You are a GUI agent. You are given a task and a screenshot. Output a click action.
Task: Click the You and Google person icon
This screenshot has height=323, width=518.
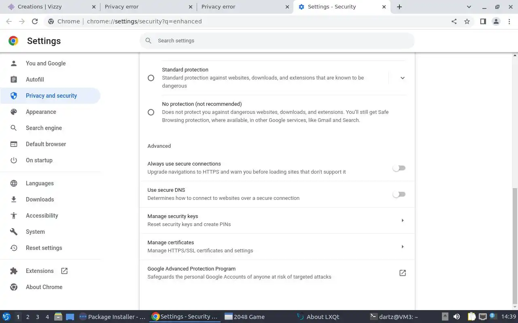pyautogui.click(x=14, y=63)
